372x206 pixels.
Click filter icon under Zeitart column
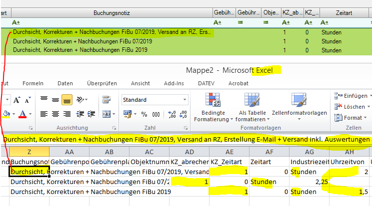[324, 22]
